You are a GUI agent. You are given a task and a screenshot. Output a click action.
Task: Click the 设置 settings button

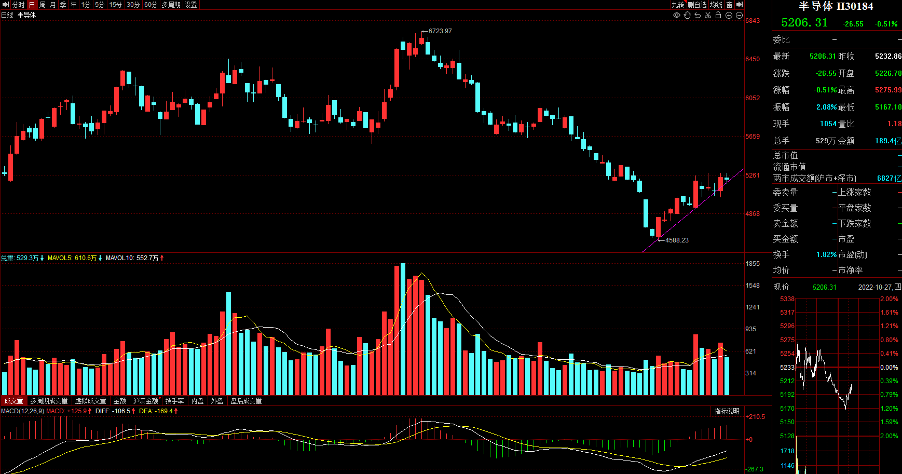pos(190,5)
